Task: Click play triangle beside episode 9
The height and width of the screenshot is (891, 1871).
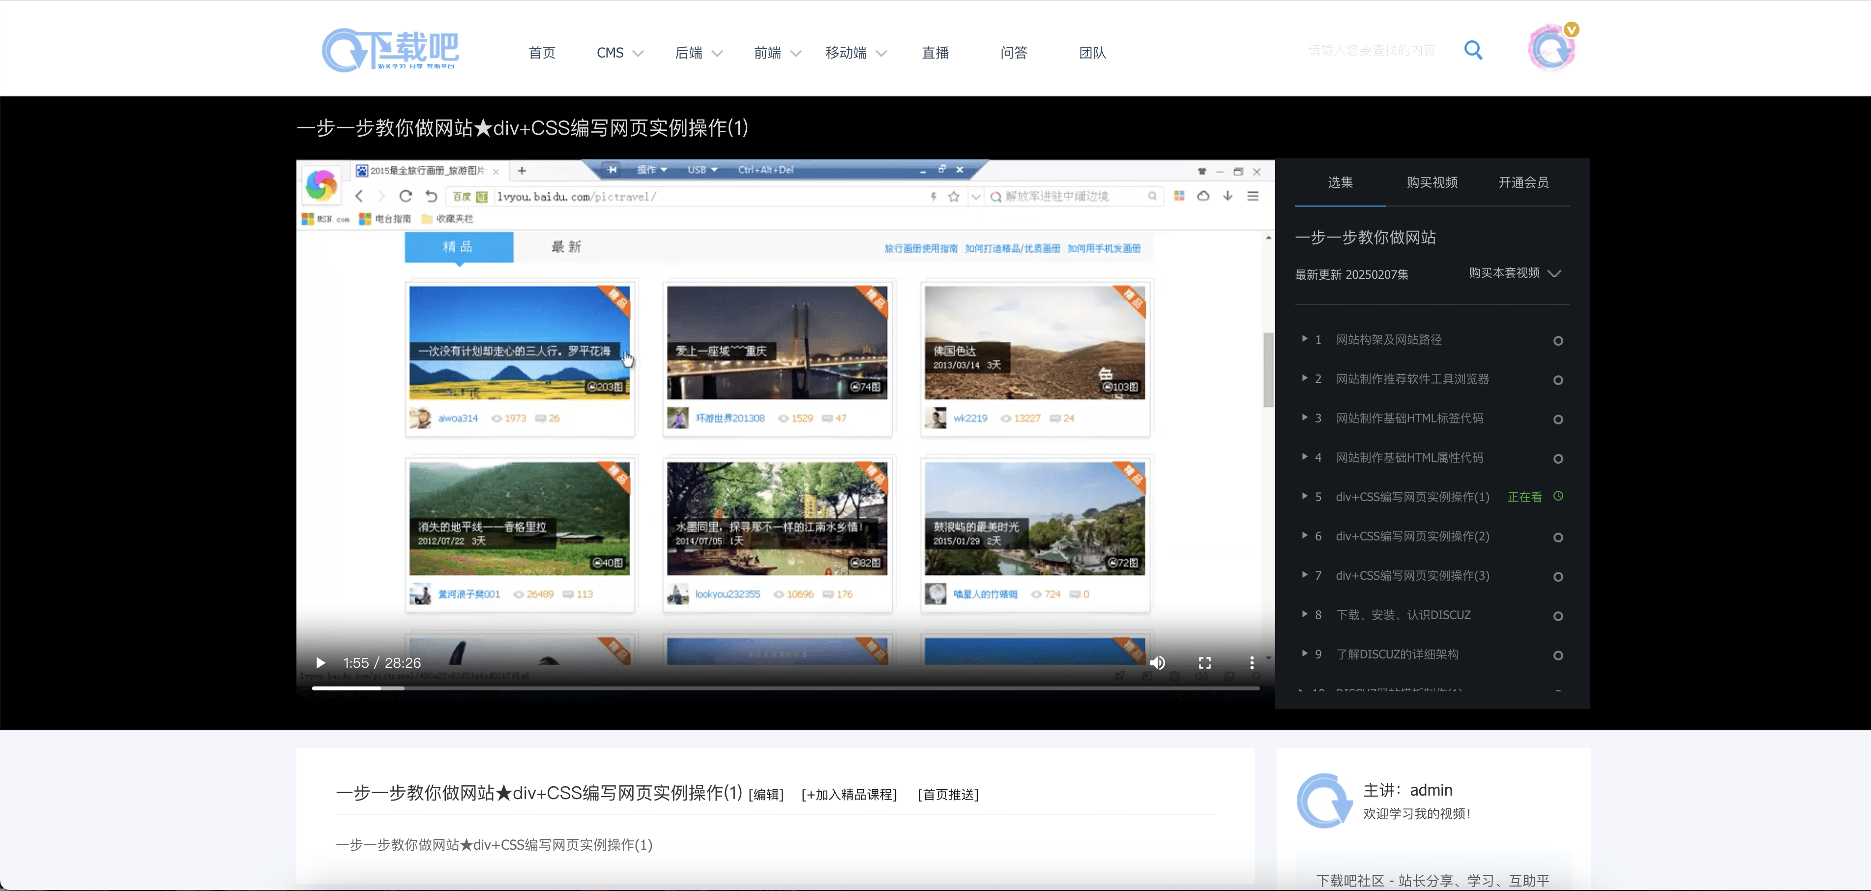Action: 1305,653
